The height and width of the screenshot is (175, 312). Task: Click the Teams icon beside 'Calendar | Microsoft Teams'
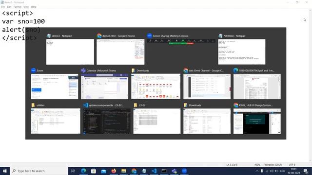coord(83,70)
